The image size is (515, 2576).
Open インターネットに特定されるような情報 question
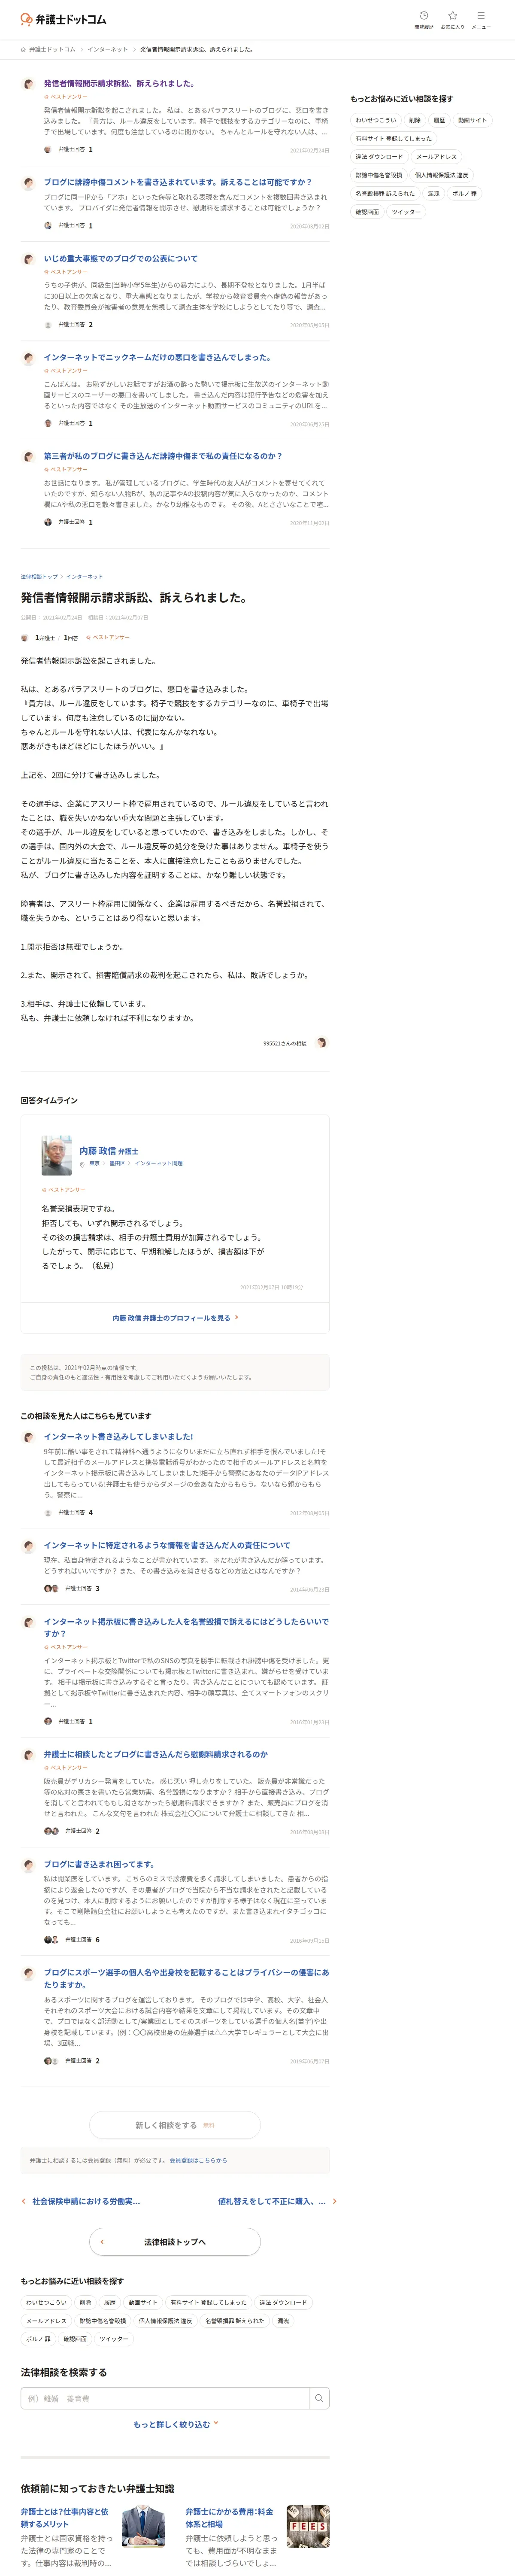click(167, 1545)
